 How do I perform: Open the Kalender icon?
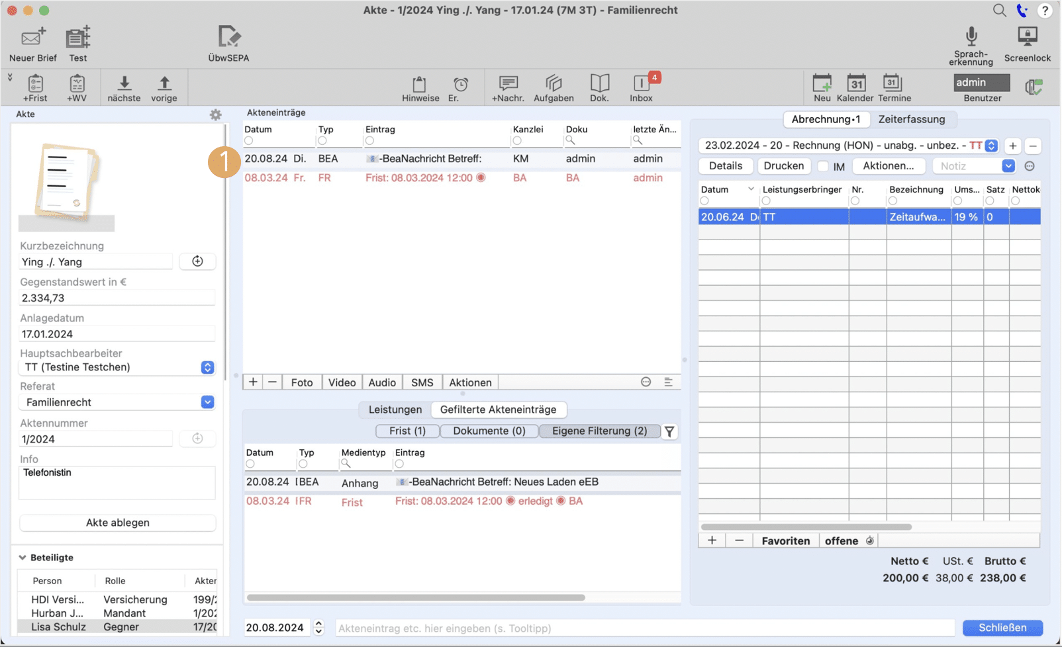coord(856,83)
